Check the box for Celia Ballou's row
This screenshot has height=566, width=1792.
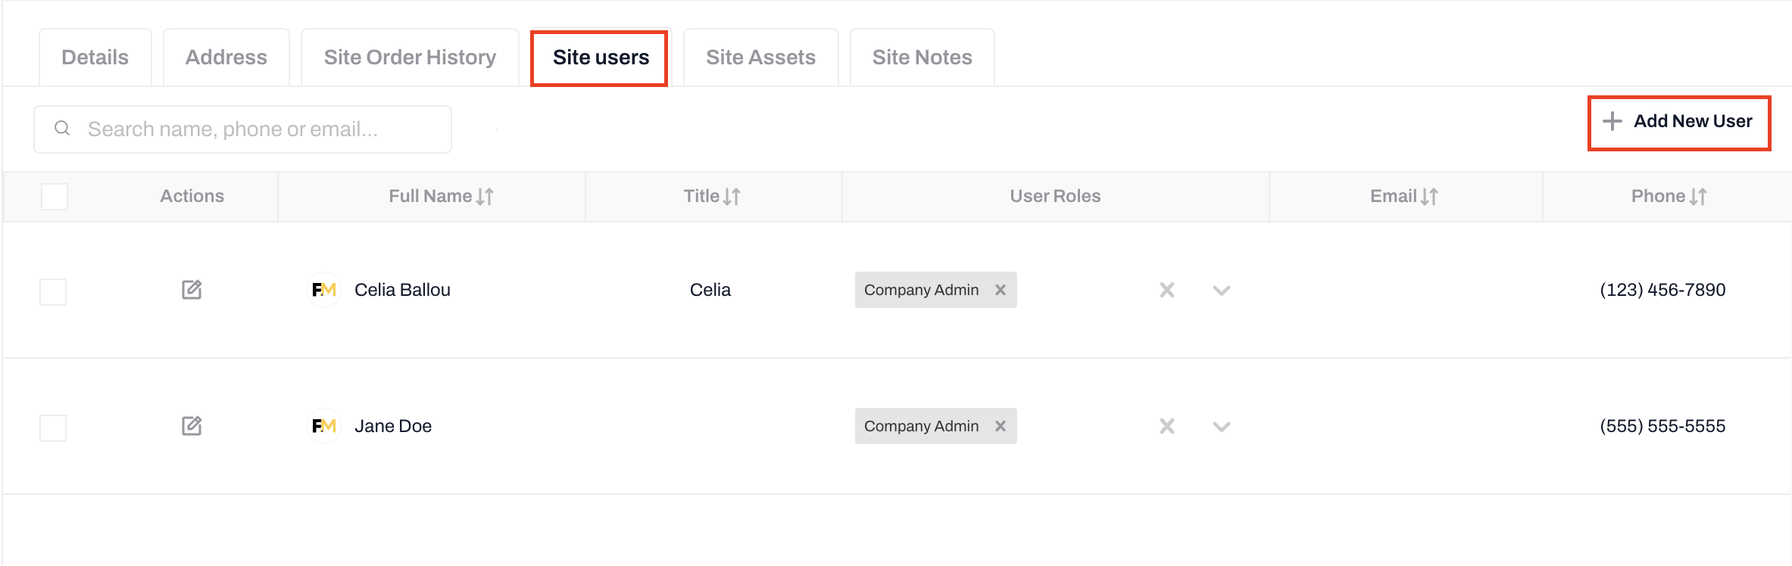pyautogui.click(x=53, y=292)
